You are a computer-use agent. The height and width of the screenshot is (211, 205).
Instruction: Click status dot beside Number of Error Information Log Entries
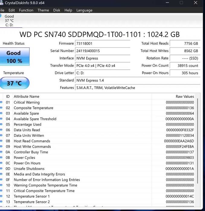tap(1, 179)
